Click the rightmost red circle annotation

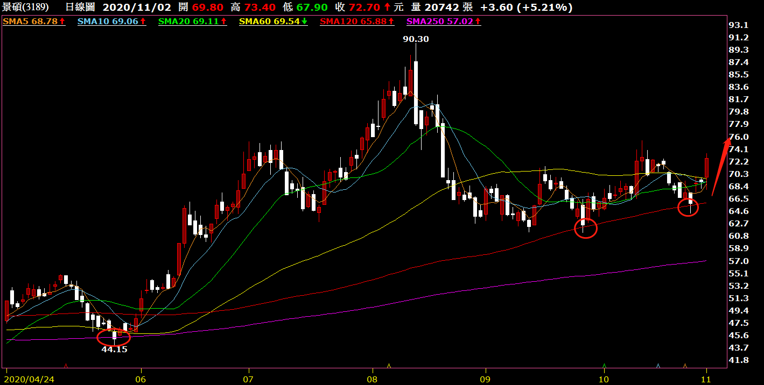point(688,207)
